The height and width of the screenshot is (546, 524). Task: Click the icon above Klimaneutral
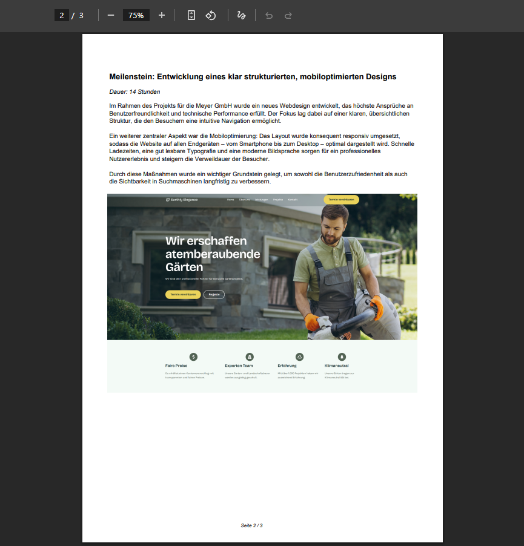tap(342, 357)
